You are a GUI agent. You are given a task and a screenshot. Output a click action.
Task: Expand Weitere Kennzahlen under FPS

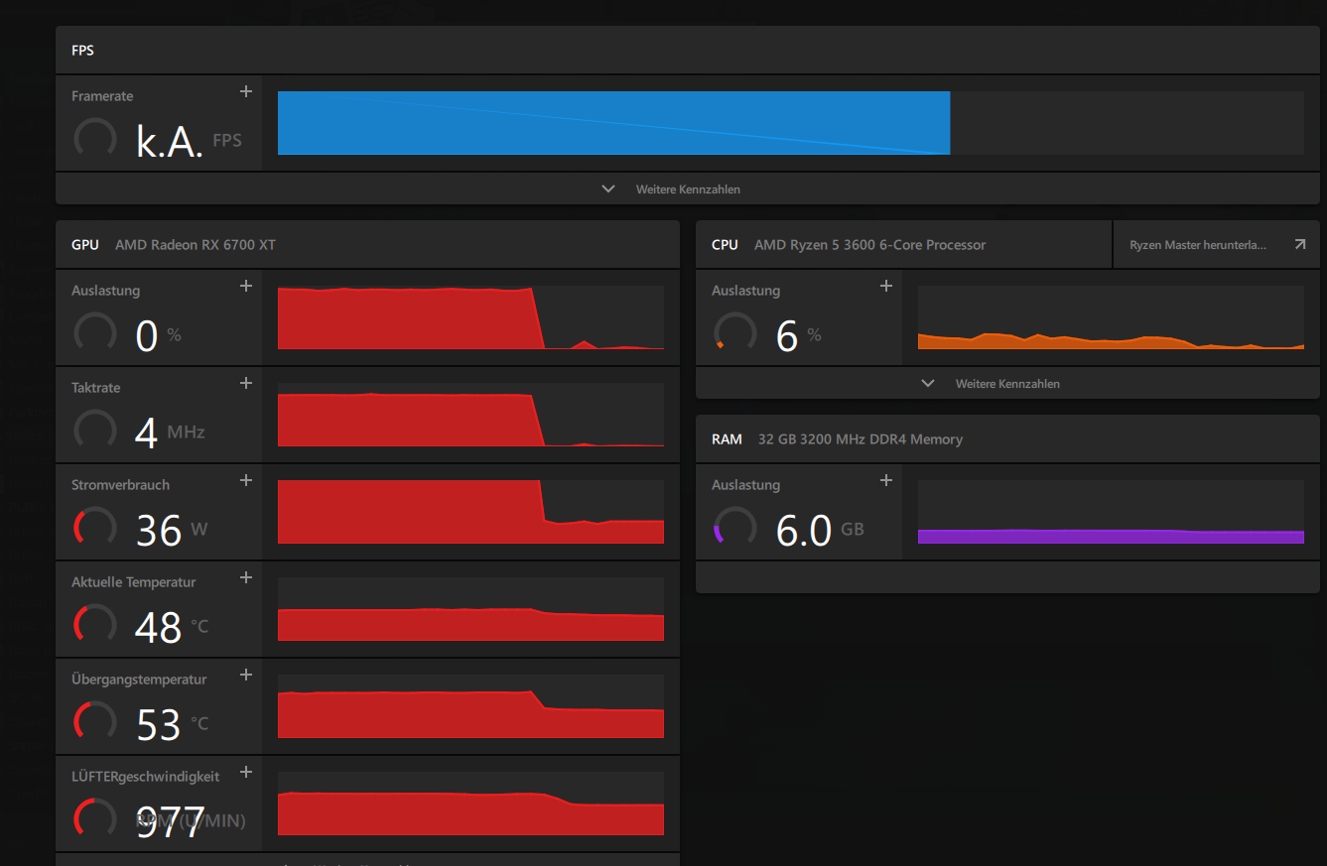coord(687,189)
